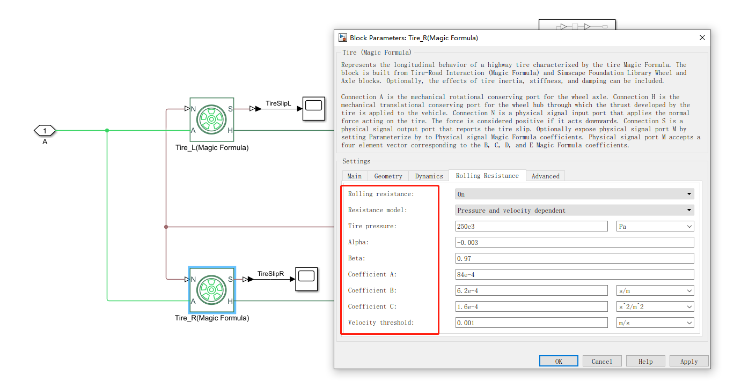
Task: Click the Coefficient C value field
Action: pos(531,306)
